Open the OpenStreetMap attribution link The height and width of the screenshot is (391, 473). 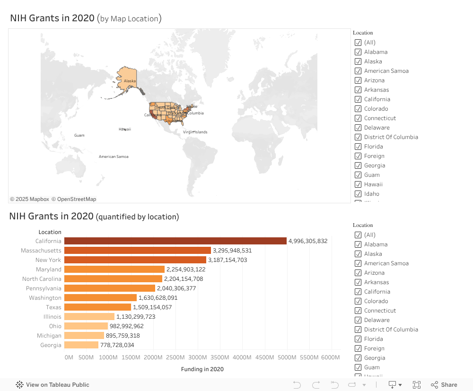(74, 199)
